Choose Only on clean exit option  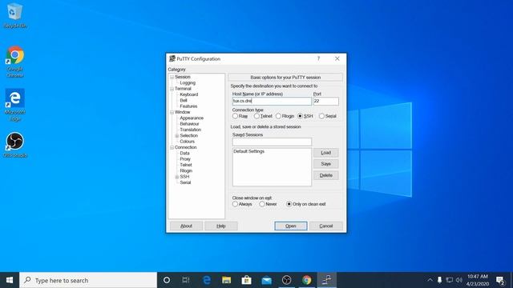coord(306,204)
